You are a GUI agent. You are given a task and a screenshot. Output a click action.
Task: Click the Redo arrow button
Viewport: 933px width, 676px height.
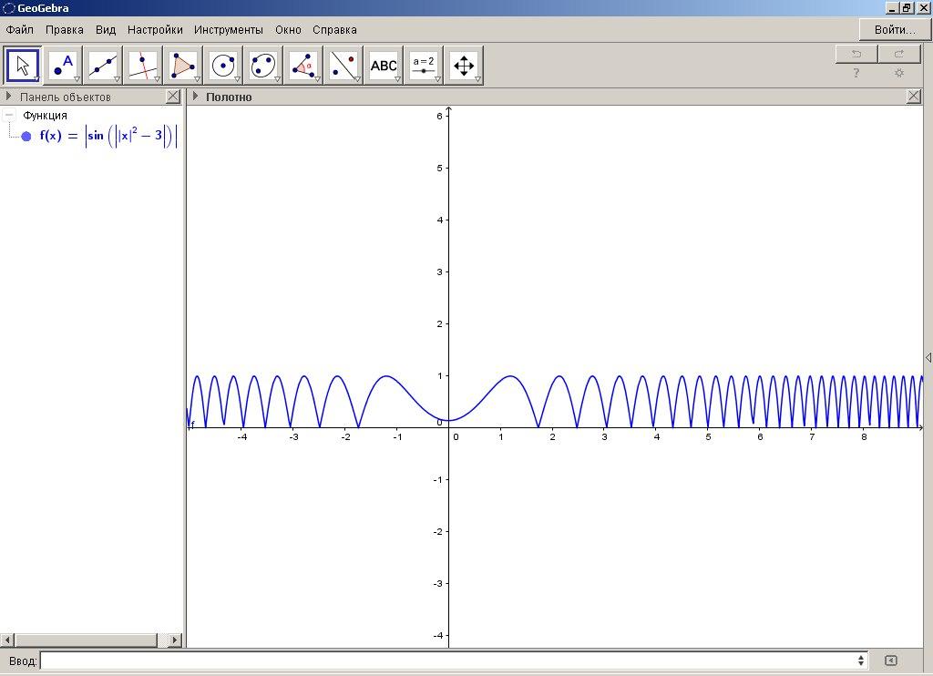coord(899,54)
